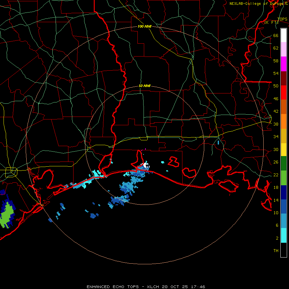Image resolution: width=289 pixels, height=289 pixels.
Task: Click the "6" legend value
Action: pyautogui.click(x=277, y=225)
